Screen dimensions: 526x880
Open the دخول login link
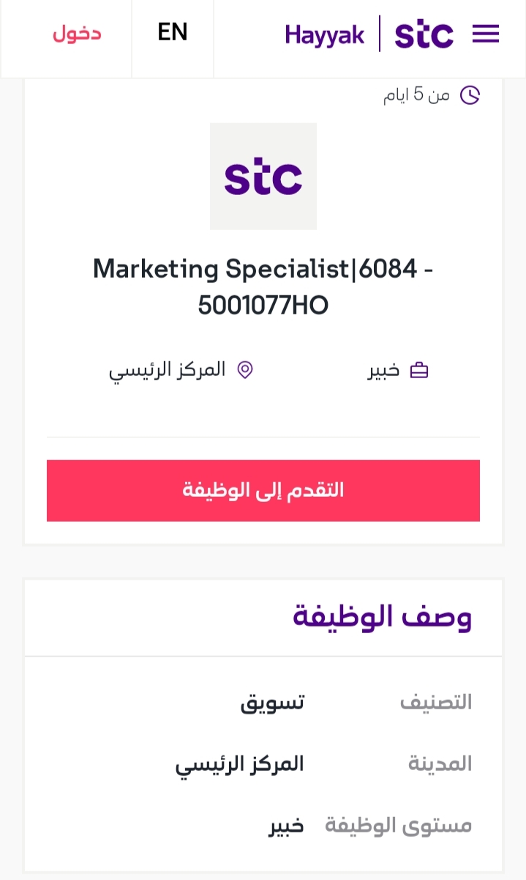(x=77, y=33)
